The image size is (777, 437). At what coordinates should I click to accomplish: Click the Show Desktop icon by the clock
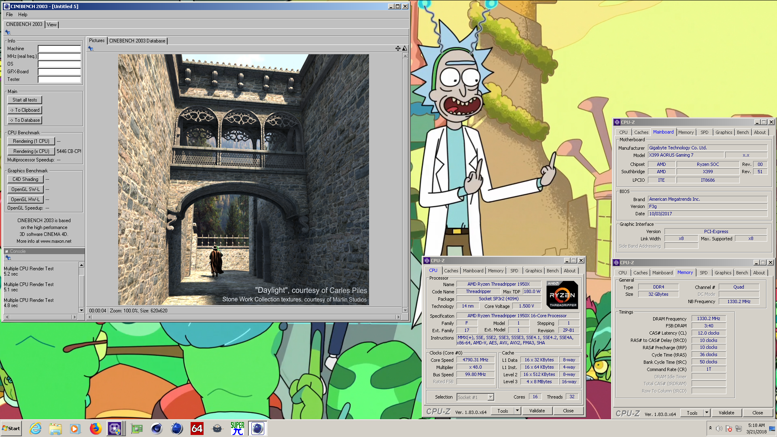click(x=772, y=429)
